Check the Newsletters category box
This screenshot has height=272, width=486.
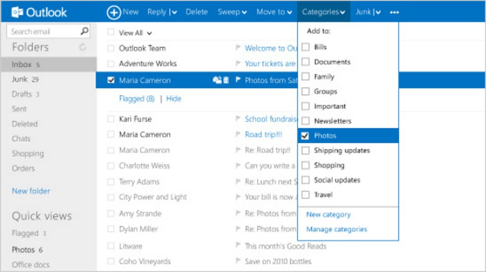(306, 121)
